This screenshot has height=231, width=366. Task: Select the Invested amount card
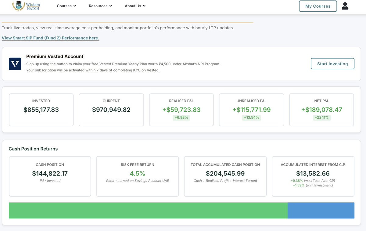41,110
